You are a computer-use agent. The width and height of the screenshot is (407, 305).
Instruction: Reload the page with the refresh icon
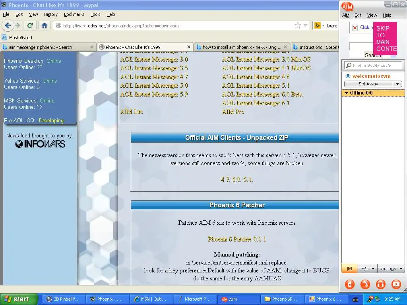(30, 25)
